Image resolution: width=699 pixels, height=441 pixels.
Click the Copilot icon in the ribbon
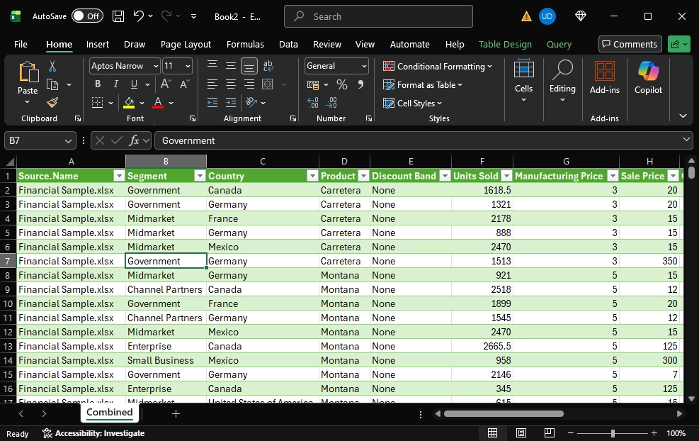coord(648,78)
